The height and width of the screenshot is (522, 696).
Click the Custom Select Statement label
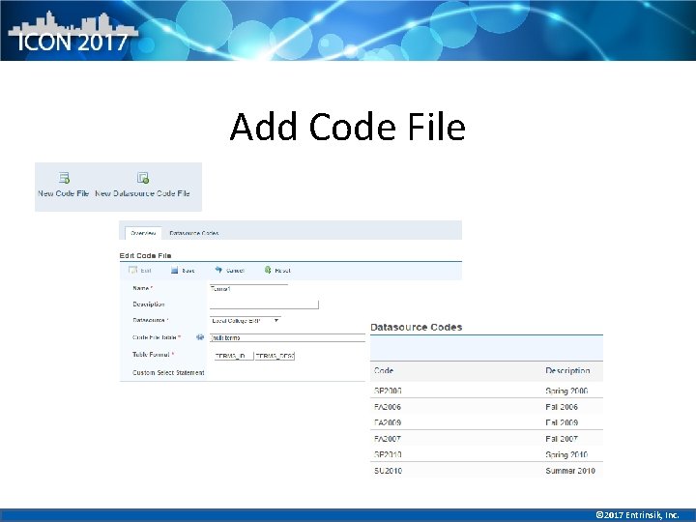[x=168, y=373]
